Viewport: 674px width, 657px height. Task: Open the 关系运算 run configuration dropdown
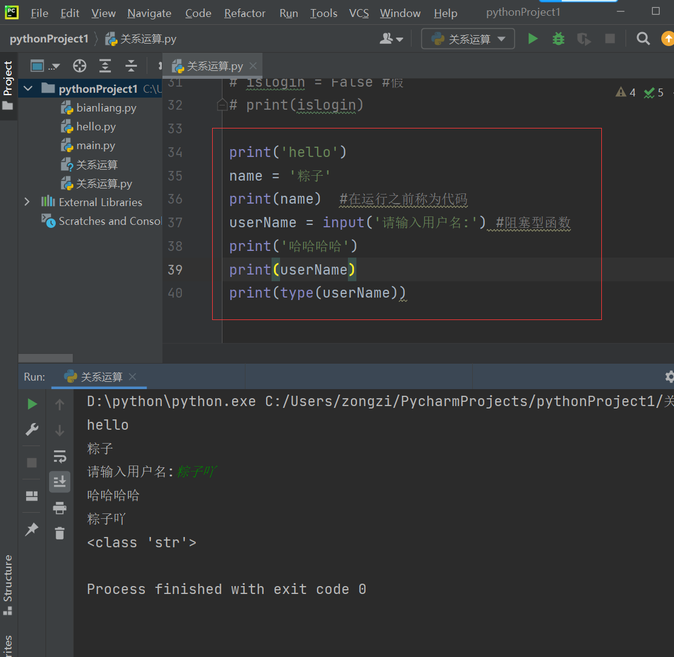pos(468,39)
